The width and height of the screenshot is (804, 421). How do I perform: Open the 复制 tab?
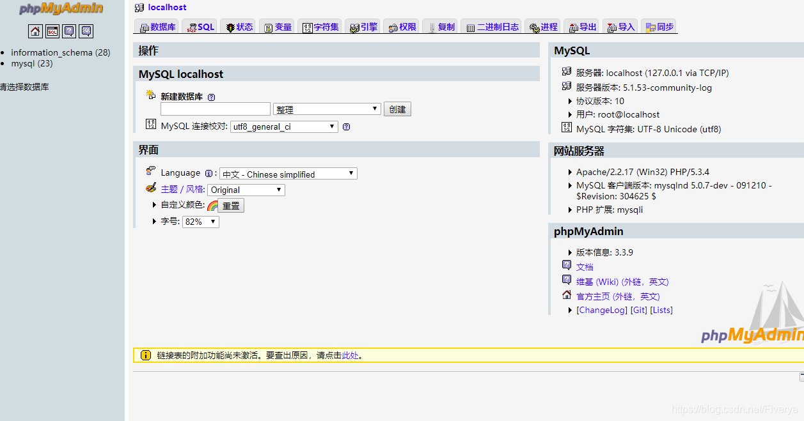pos(441,27)
